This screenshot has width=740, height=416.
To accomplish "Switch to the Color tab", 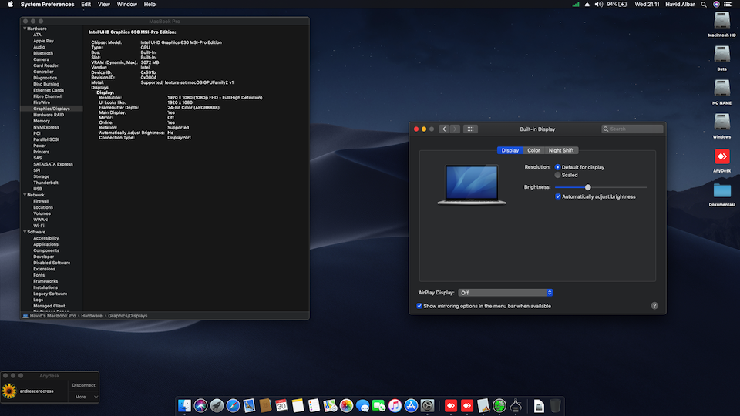I will 533,150.
